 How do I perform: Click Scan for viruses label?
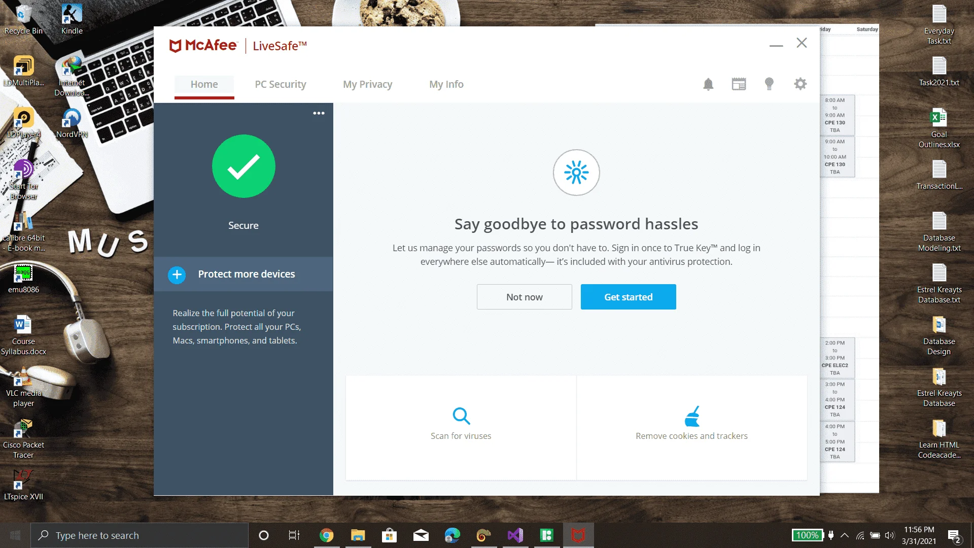[461, 436]
